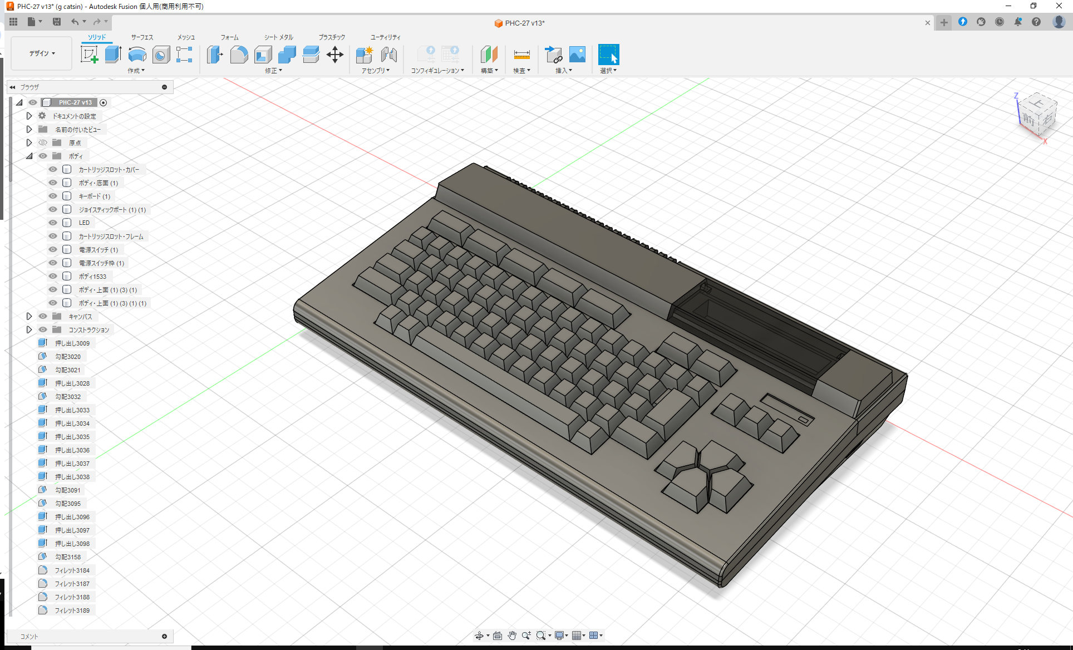Select the スケッチを作成 tool

[x=90, y=55]
